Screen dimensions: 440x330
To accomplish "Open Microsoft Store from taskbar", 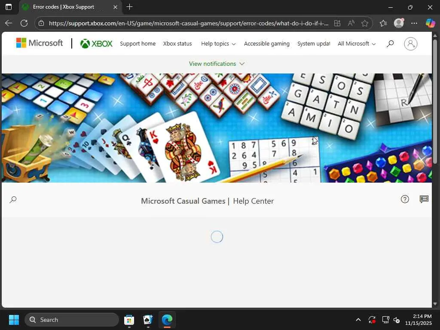I will pos(129,320).
